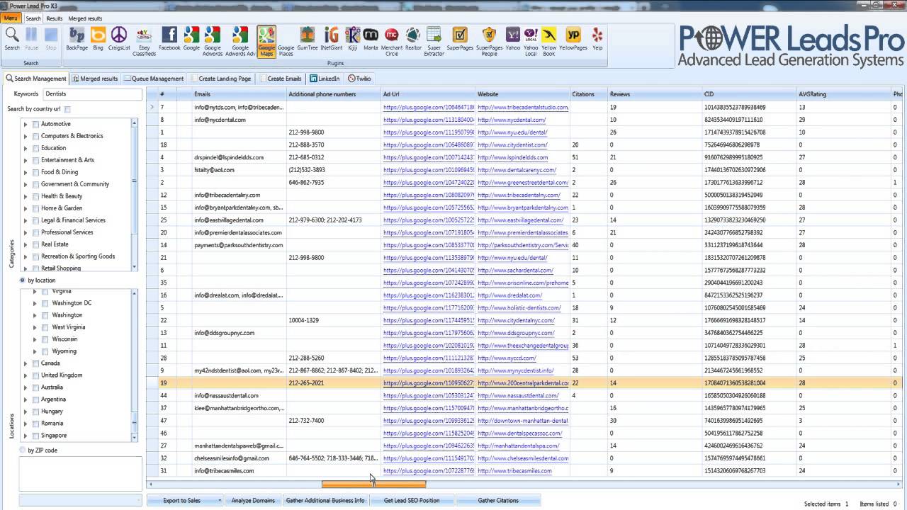Open the www.tribecasmiles.com website link
Image resolution: width=907 pixels, height=510 pixels.
[x=514, y=471]
